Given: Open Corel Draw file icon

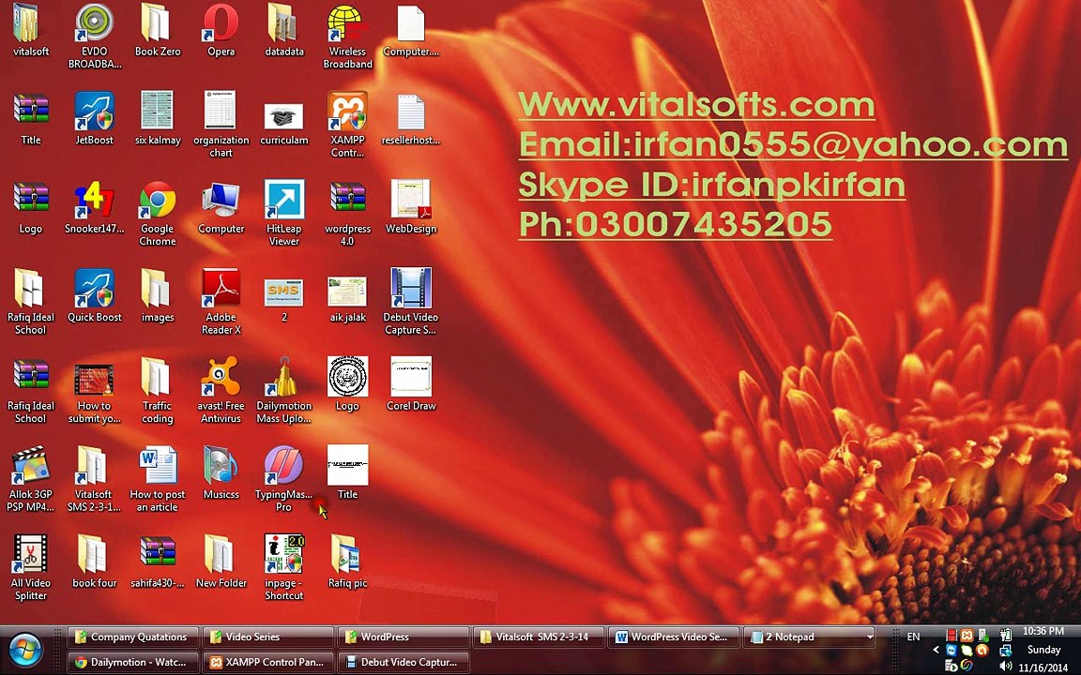Looking at the screenshot, I should (x=411, y=384).
